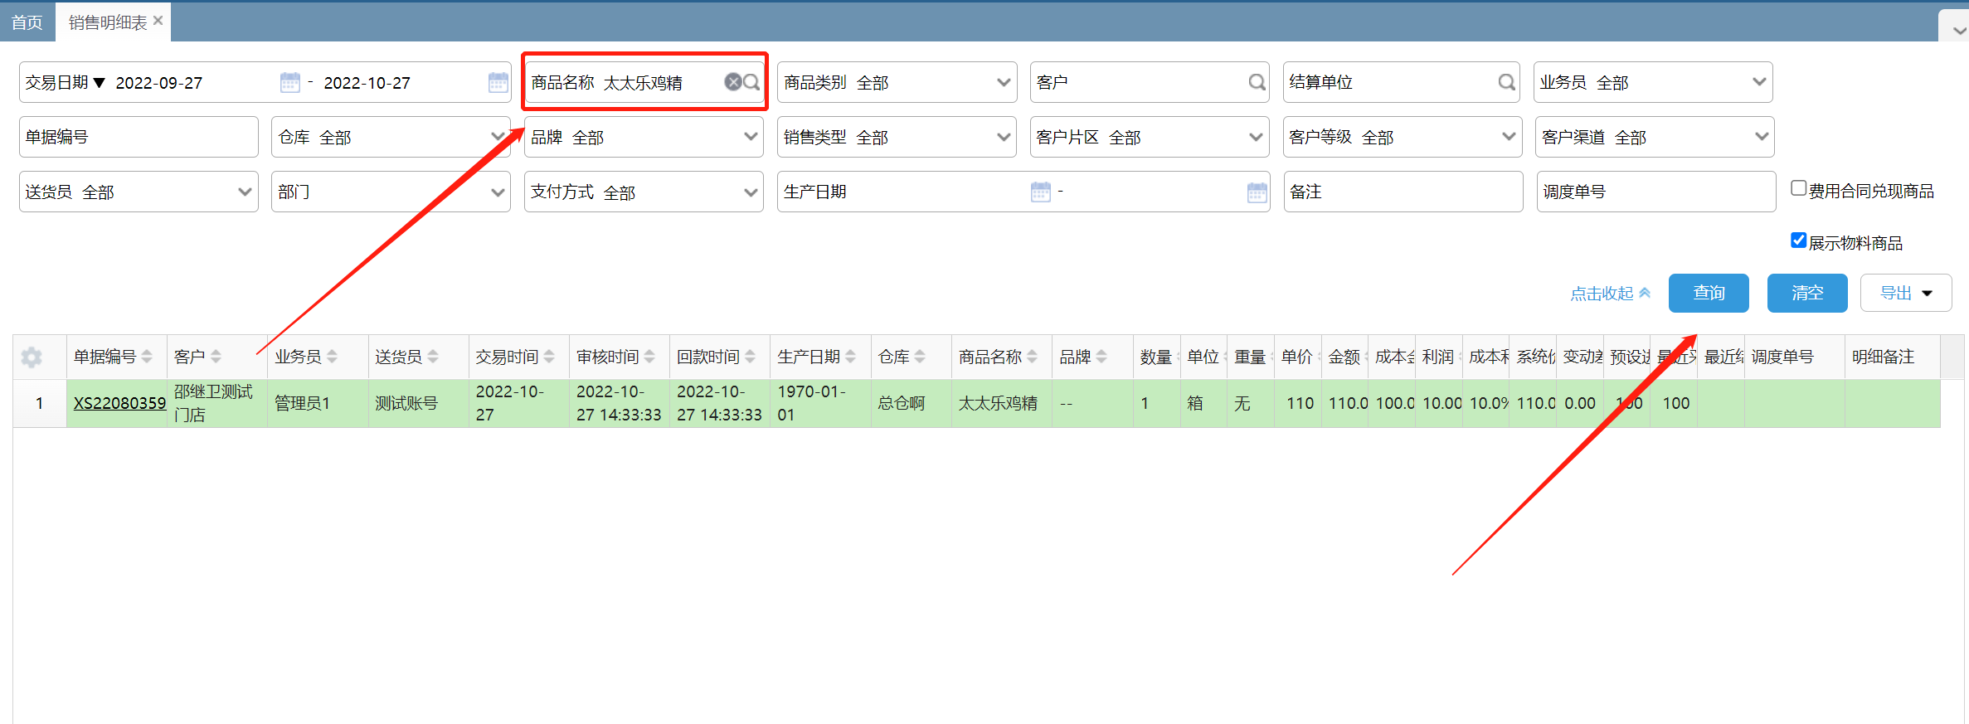This screenshot has height=724, width=1969.
Task: Collapse filters via 点击收起
Action: (x=1610, y=294)
